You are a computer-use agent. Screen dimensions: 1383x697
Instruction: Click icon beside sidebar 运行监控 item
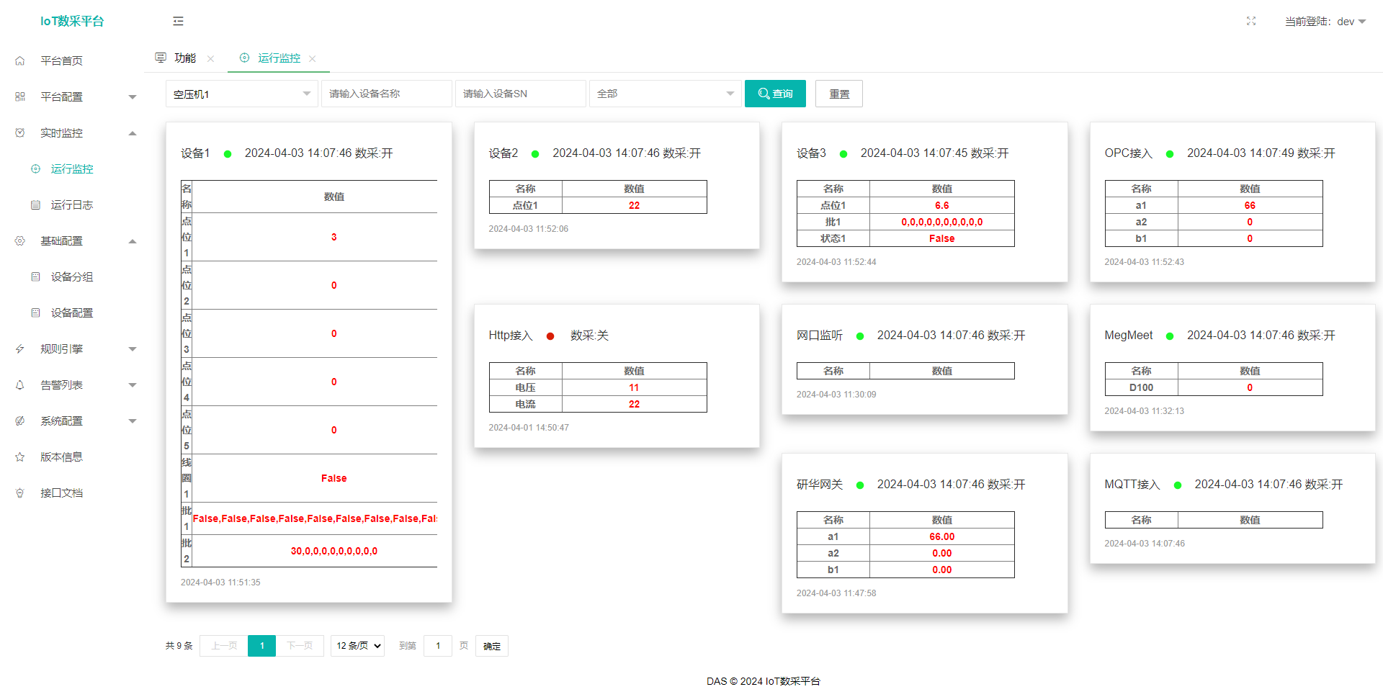click(x=35, y=169)
